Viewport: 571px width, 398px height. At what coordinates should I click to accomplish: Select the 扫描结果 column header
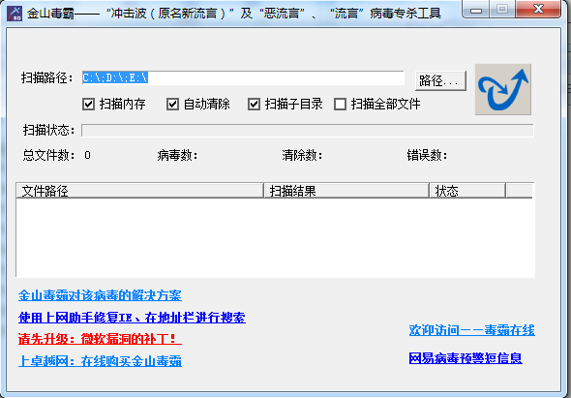(x=346, y=191)
